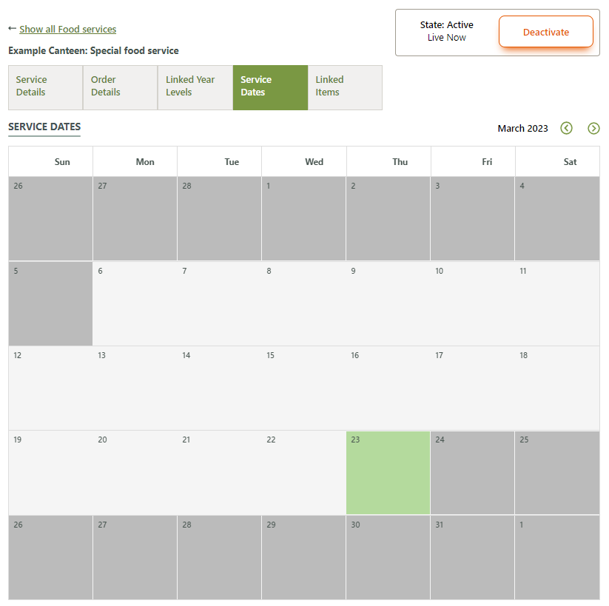Screen dimensions: 609x606
Task: Select Saturday March 18 cell
Action: (556, 388)
